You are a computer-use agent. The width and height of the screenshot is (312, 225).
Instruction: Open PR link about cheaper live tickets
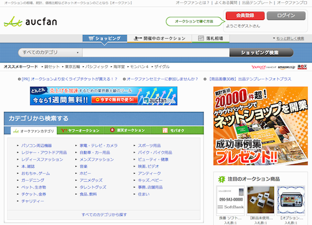(69, 79)
